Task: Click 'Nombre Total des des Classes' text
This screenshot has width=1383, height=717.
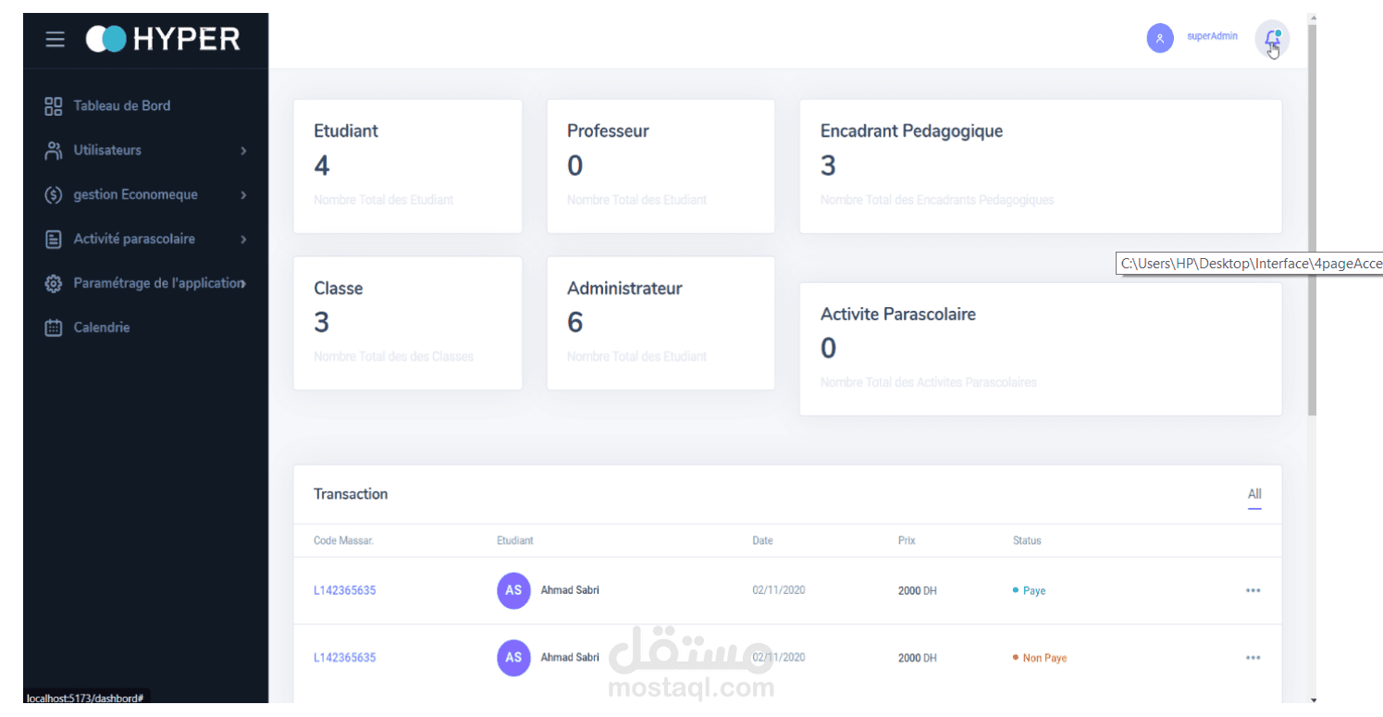Action: [x=393, y=356]
